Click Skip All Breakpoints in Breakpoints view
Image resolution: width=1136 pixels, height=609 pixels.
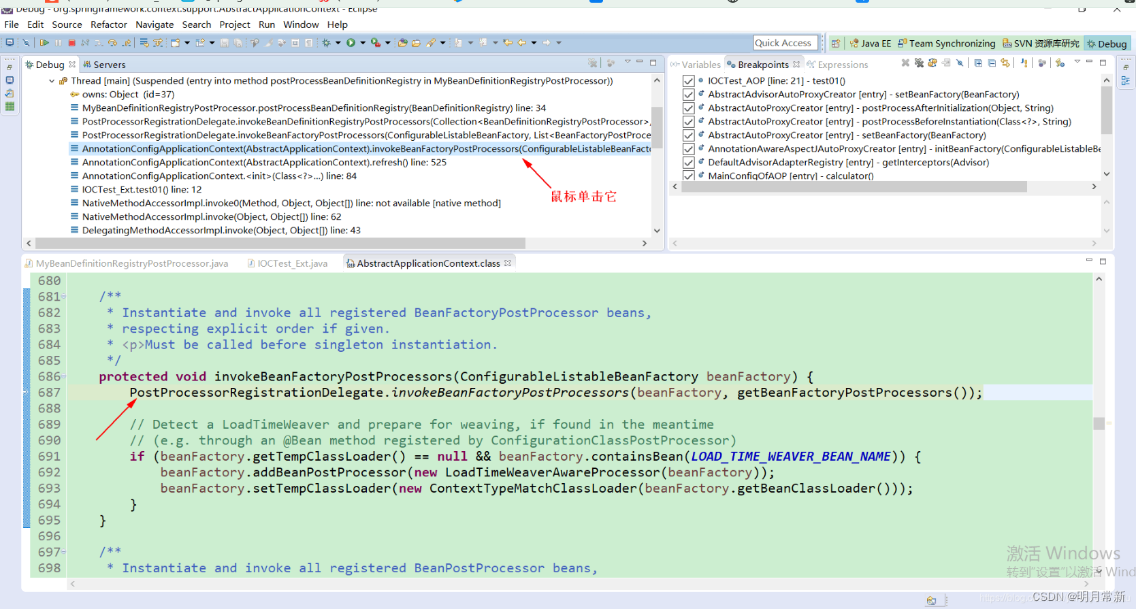pyautogui.click(x=960, y=63)
